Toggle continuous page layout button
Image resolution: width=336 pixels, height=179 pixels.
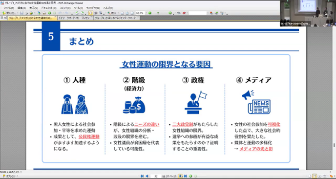315,176
